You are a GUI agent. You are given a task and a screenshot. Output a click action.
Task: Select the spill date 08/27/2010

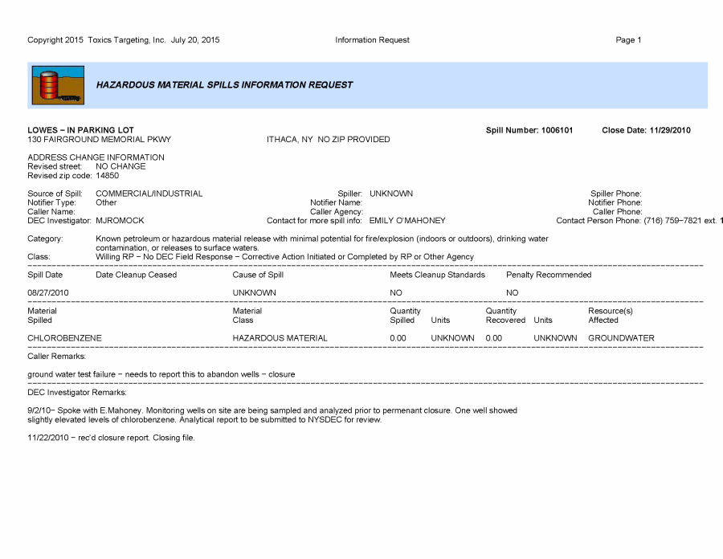tap(48, 293)
